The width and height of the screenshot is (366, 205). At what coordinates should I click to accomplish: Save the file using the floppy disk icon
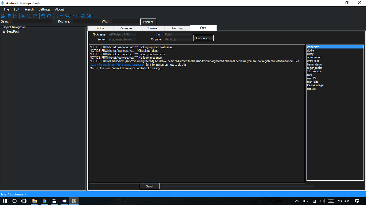pyautogui.click(x=15, y=16)
